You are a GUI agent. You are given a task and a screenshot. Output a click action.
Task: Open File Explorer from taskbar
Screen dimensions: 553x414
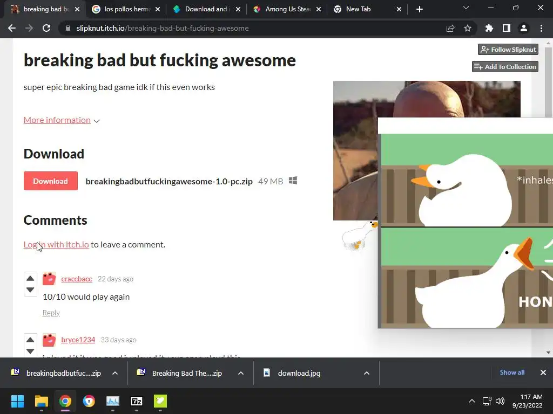[41, 401]
